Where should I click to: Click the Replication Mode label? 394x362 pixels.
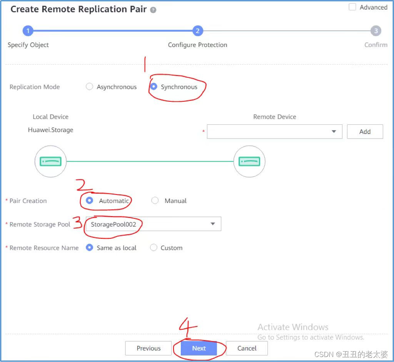click(x=35, y=87)
